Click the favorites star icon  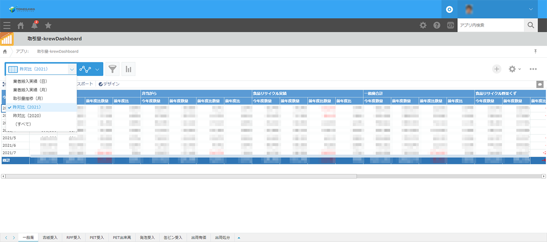coord(48,25)
